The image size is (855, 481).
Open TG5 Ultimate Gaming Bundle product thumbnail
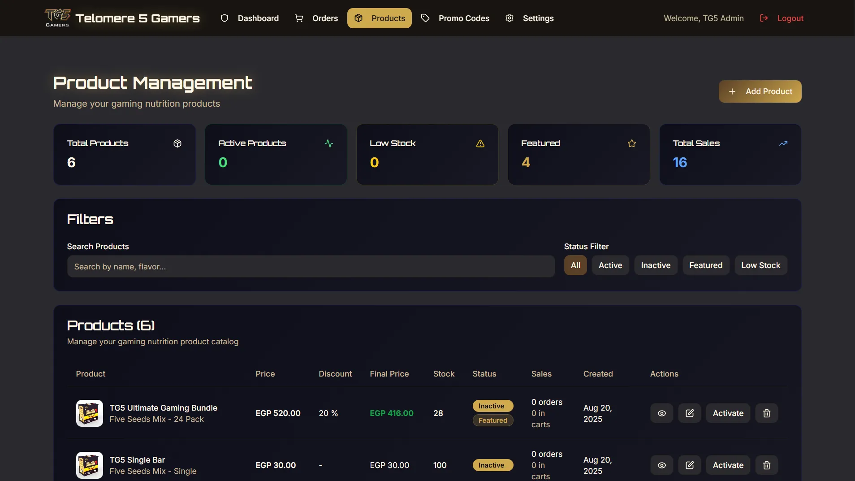coord(90,413)
